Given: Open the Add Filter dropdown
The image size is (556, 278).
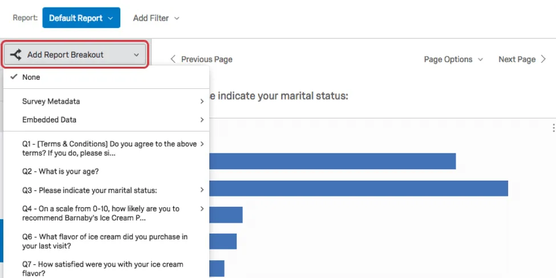Looking at the screenshot, I should coord(156,18).
